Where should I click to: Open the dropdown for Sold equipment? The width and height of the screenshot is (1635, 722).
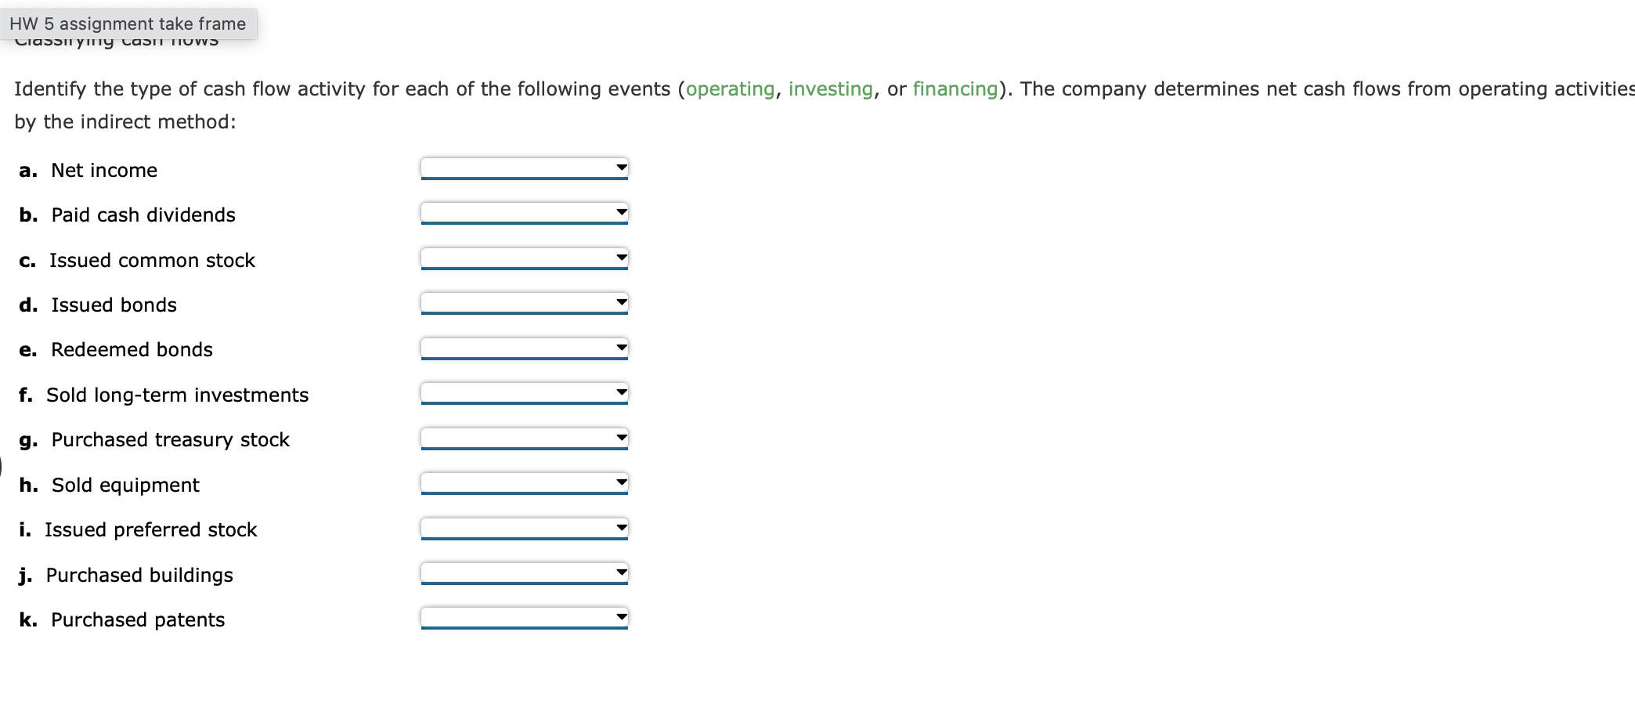coord(523,482)
